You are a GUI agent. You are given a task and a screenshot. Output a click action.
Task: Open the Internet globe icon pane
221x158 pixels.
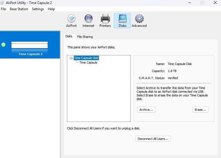[88, 21]
